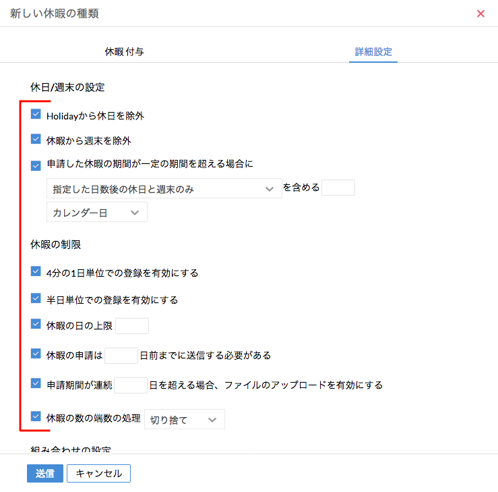Toggle the 休暇の申請は checkbox
The width and height of the screenshot is (498, 492).
(36, 353)
